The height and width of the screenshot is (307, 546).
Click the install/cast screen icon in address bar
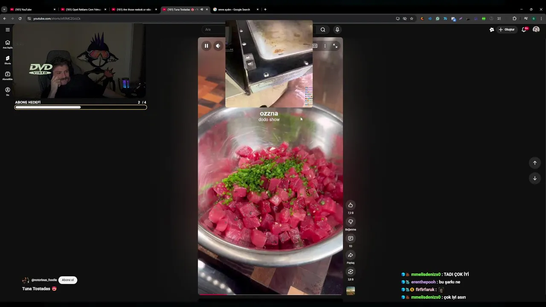tap(398, 18)
